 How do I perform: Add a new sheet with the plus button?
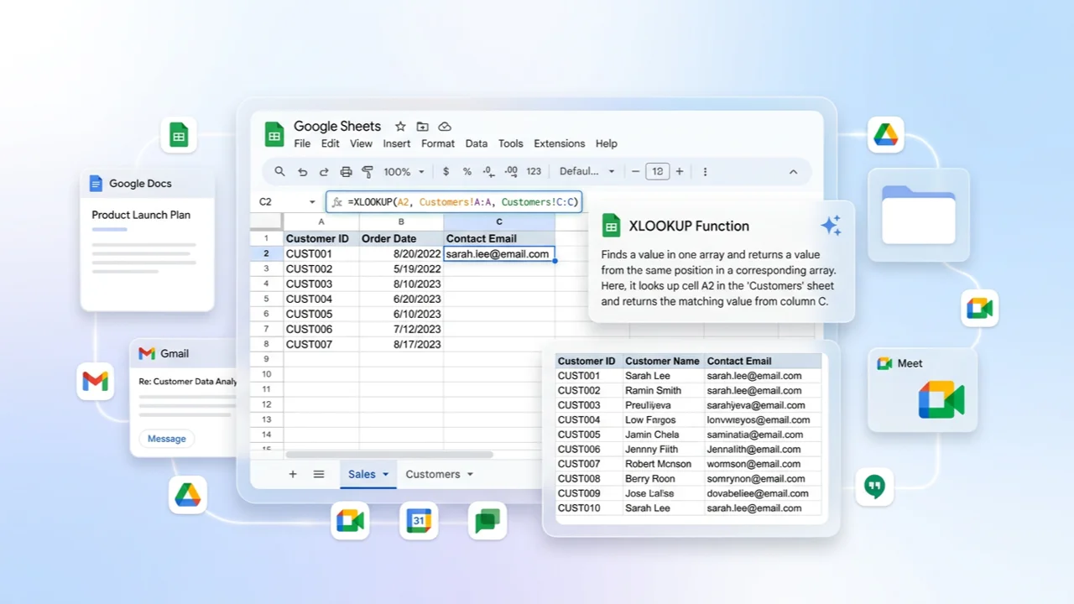pos(293,474)
